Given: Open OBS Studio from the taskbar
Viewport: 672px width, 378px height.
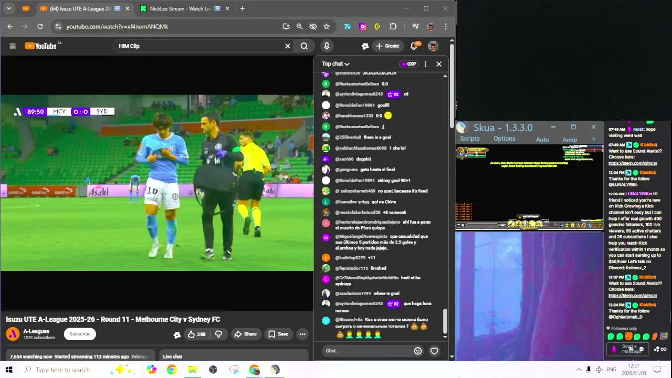Looking at the screenshot, I should (213, 370).
